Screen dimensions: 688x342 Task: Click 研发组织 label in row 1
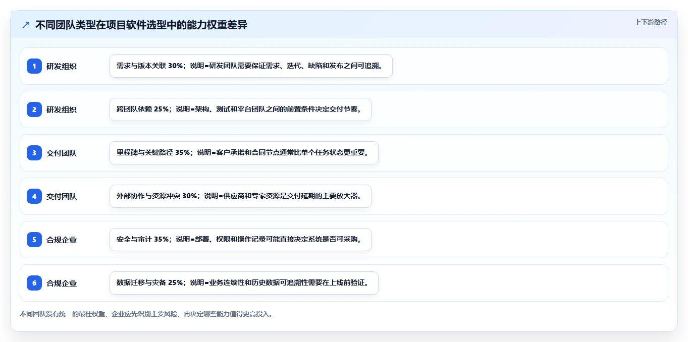62,66
